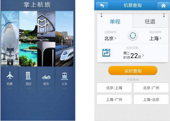This screenshot has height=121, width=170.
Task: Pick the 上海-广州 history query
Action: 114,99
